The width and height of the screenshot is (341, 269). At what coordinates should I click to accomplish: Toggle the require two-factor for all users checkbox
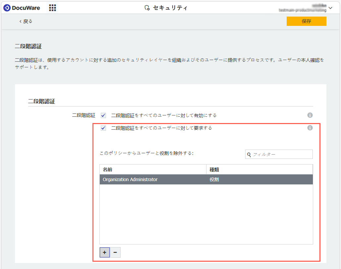103,128
